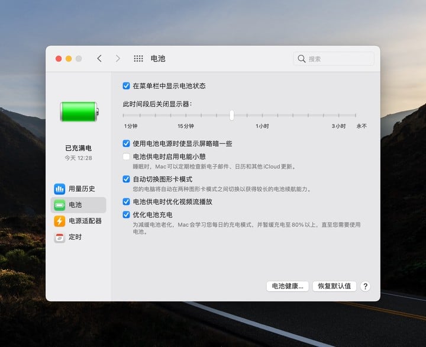Disable 自动切换图形卡模式 checkbox

tap(126, 179)
